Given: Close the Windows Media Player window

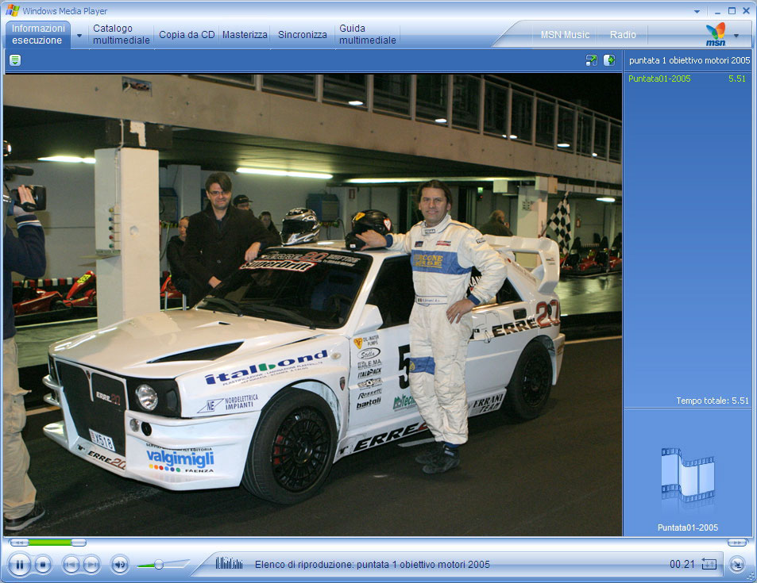Looking at the screenshot, I should [746, 11].
